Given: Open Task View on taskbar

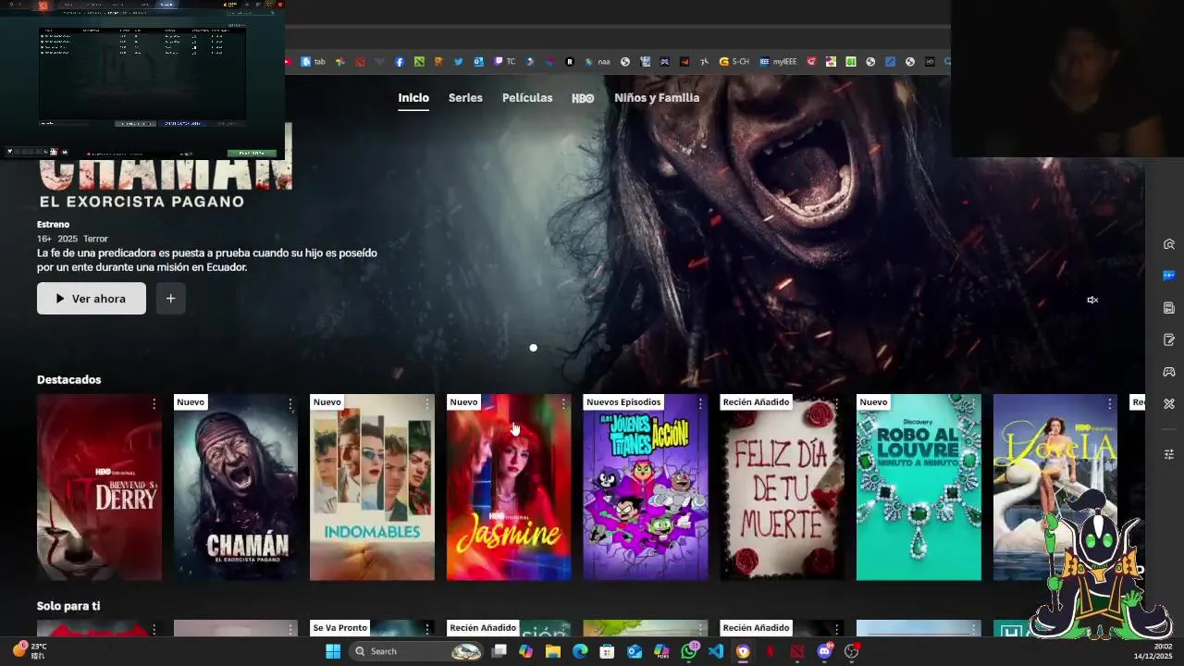Looking at the screenshot, I should click(499, 651).
